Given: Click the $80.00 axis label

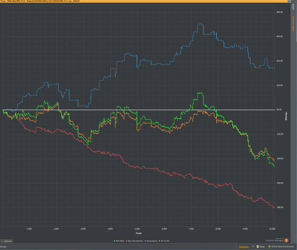Looking at the screenshot, I should tap(279, 12).
